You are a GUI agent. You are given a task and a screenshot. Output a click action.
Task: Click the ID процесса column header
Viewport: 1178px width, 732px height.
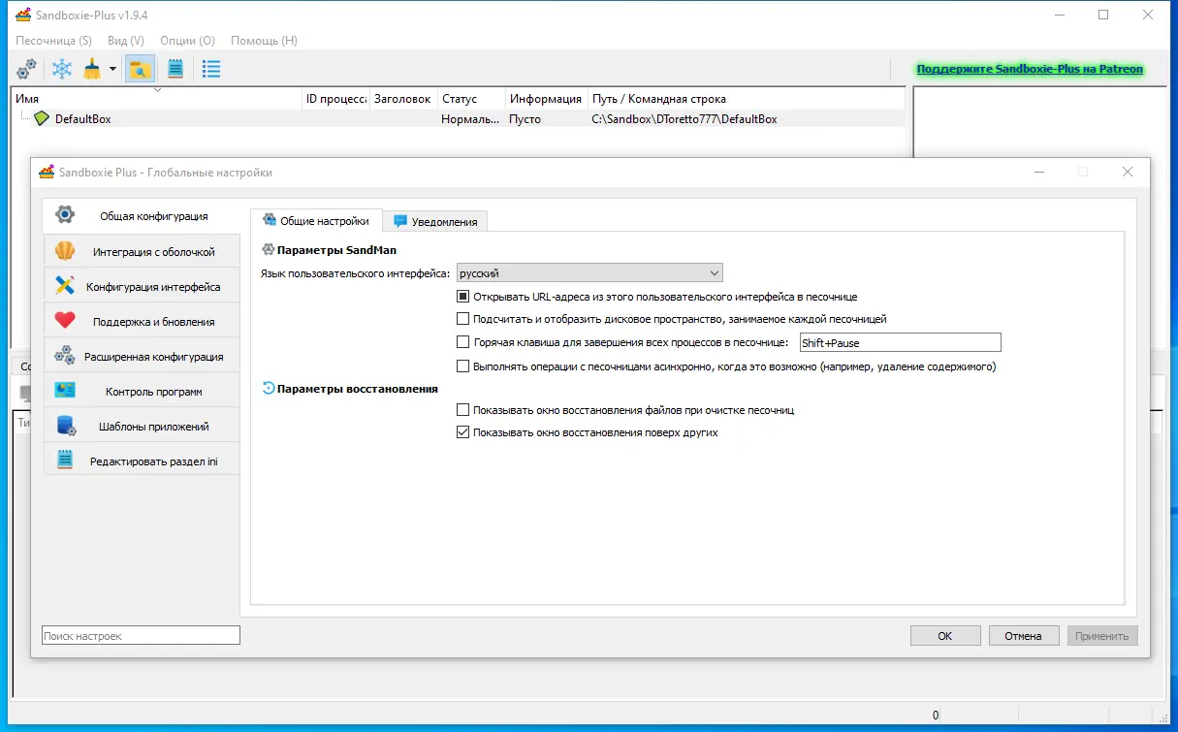pos(334,99)
